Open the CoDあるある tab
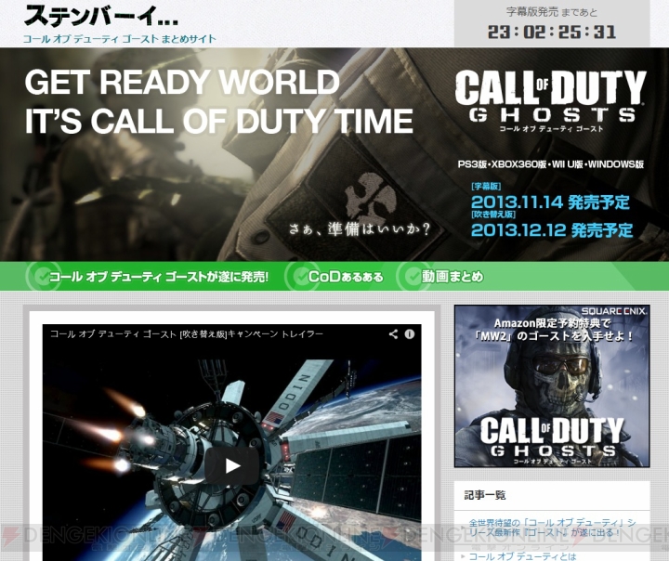This screenshot has width=669, height=561. pyautogui.click(x=346, y=277)
